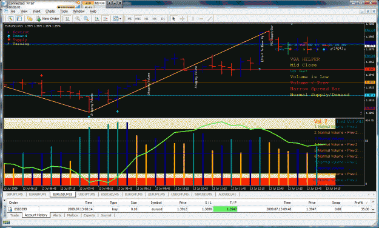Sort history by Swap column header
The image size is (379, 228).
[336, 203]
